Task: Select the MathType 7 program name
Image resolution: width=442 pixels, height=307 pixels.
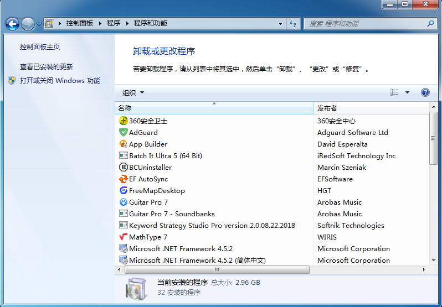Action: (148, 237)
